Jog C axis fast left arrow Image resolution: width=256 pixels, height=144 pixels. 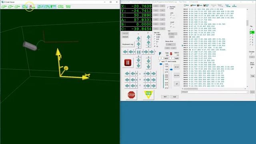click(x=127, y=86)
